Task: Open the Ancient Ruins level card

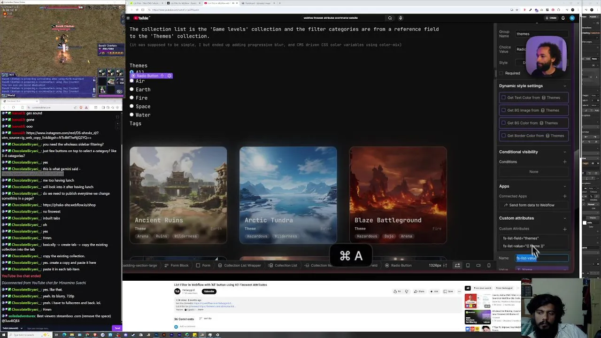Action: tap(178, 195)
